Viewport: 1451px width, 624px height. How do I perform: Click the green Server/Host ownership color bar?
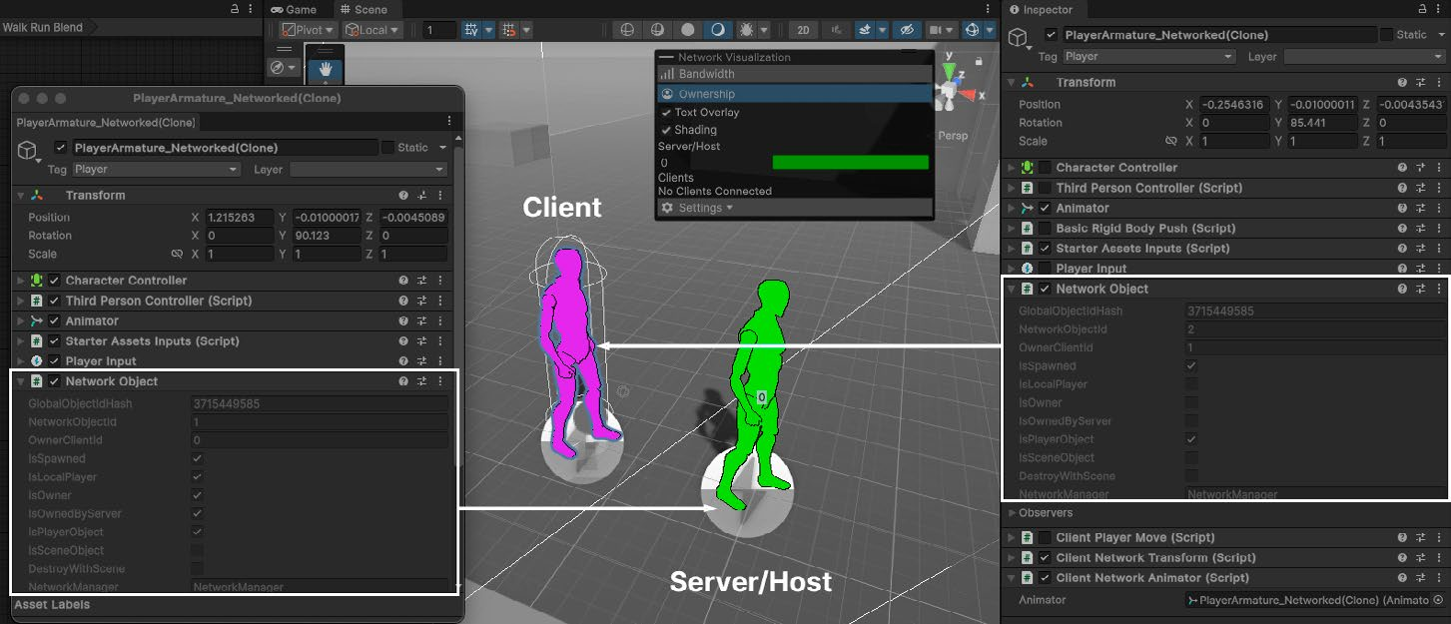tap(851, 162)
